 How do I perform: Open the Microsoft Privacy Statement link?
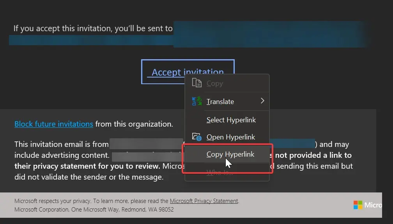204,201
